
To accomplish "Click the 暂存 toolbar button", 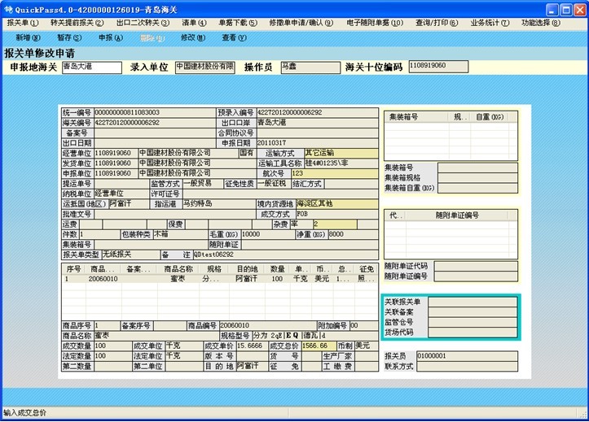I will pyautogui.click(x=69, y=37).
